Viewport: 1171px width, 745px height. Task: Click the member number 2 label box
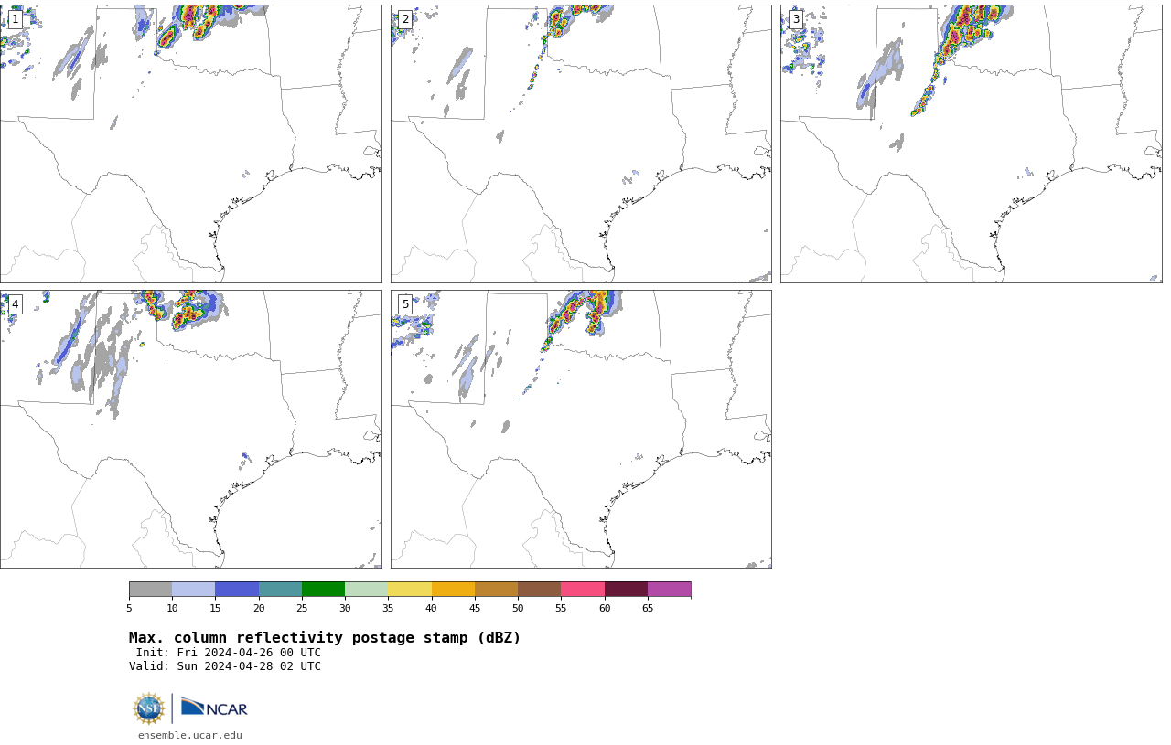[405, 19]
